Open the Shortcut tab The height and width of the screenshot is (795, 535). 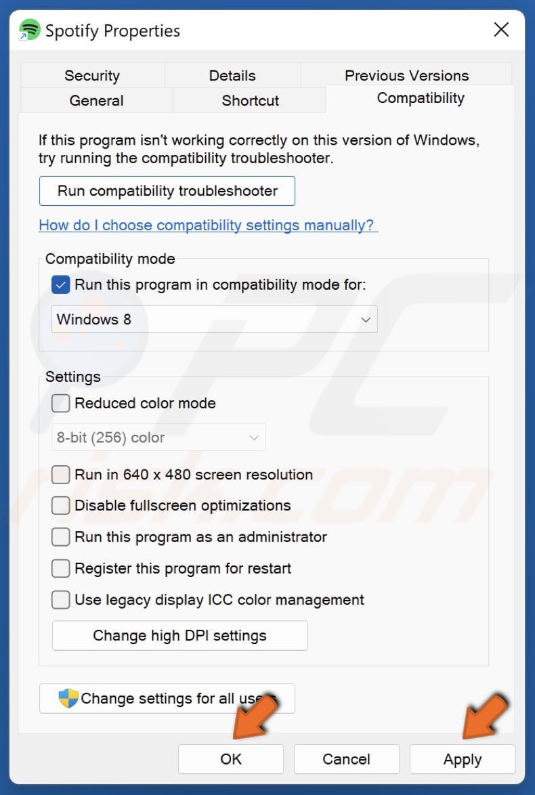coord(250,100)
